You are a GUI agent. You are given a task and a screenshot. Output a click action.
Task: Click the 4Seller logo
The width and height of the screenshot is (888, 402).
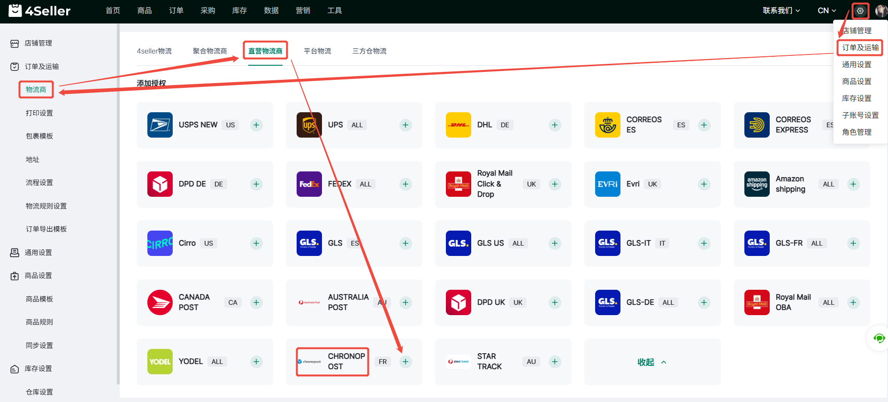(x=39, y=10)
